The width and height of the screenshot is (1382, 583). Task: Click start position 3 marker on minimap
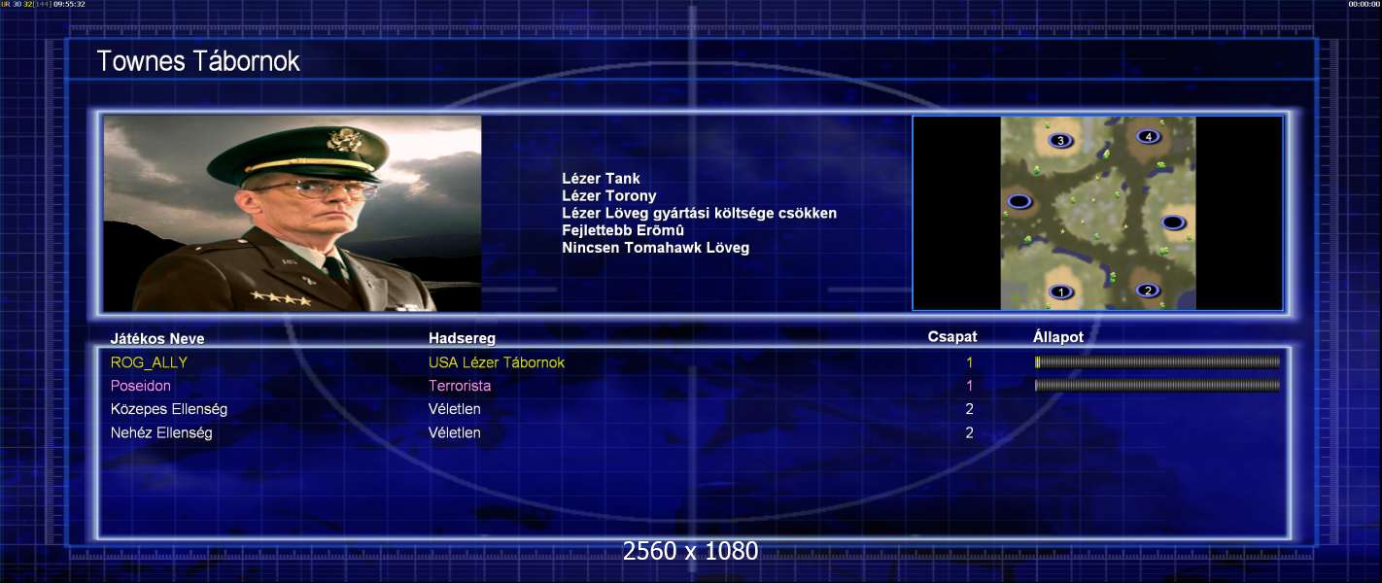(x=1060, y=140)
